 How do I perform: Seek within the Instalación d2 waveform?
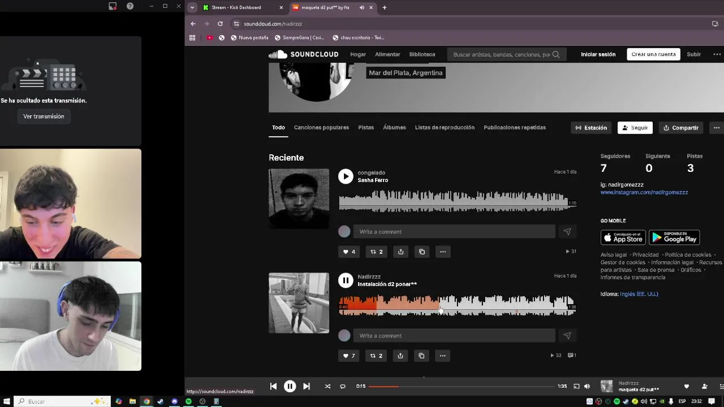pos(457,306)
